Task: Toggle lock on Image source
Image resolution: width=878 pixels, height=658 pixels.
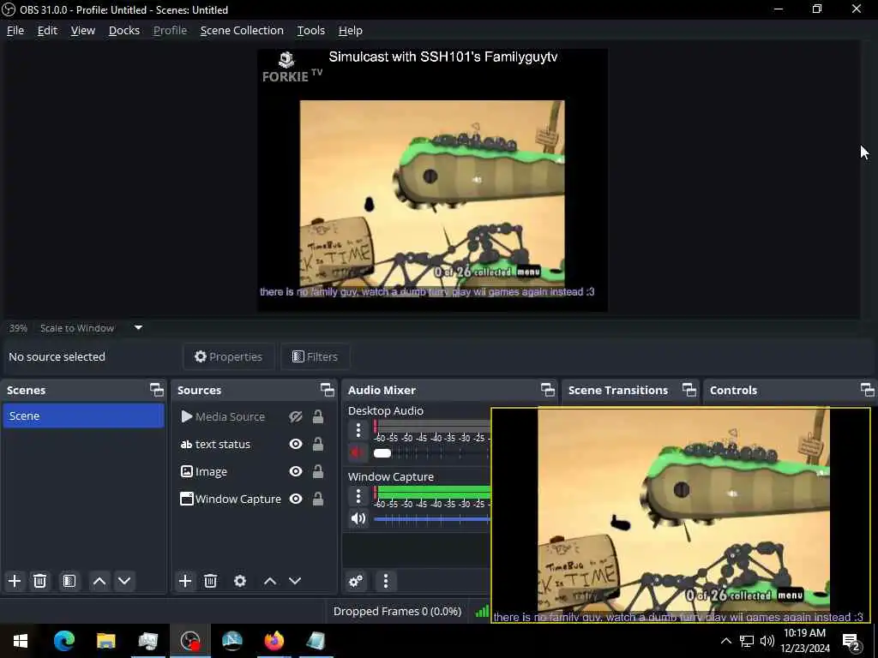Action: [317, 472]
